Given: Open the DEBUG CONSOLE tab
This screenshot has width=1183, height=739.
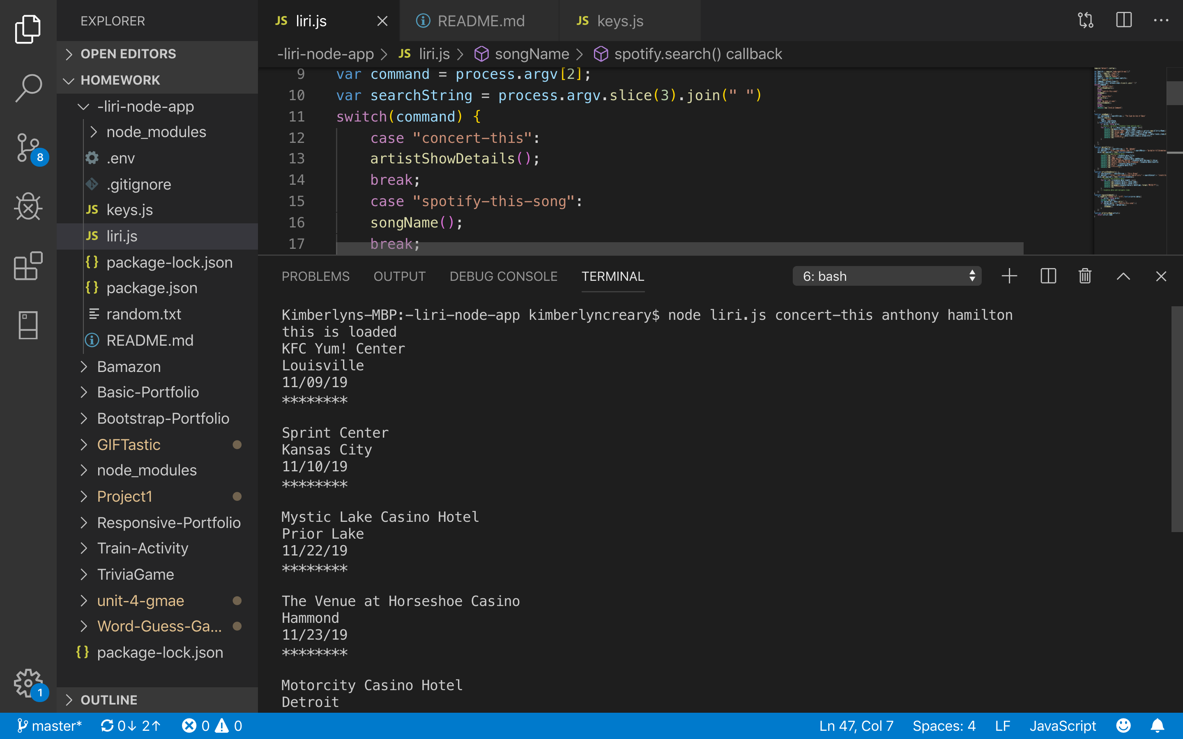Looking at the screenshot, I should [503, 276].
